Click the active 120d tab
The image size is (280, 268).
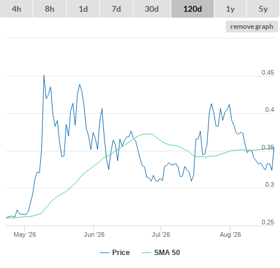click(x=193, y=9)
